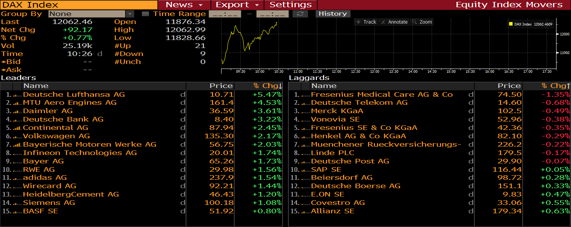Click the Time Range end time field
Screen dimensions: 571x227
pyautogui.click(x=272, y=14)
